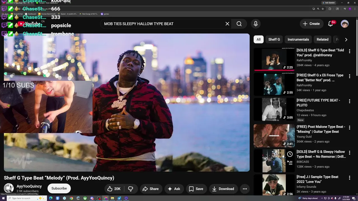Click the Create button
358x201 pixels.
311,24
